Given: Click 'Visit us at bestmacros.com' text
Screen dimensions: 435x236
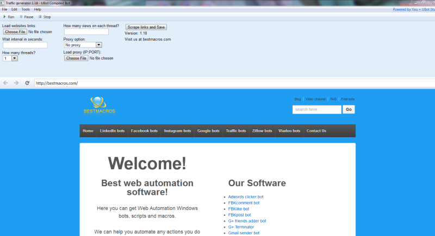Looking at the screenshot, I should point(147,39).
